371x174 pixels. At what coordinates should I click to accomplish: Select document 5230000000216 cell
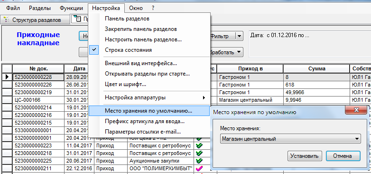[38, 115]
